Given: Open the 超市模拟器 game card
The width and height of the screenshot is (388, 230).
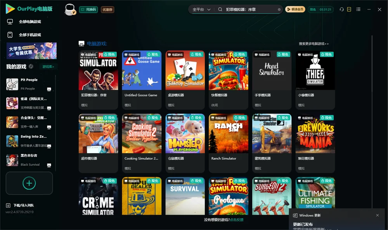Looking at the screenshot, I should point(98,143).
